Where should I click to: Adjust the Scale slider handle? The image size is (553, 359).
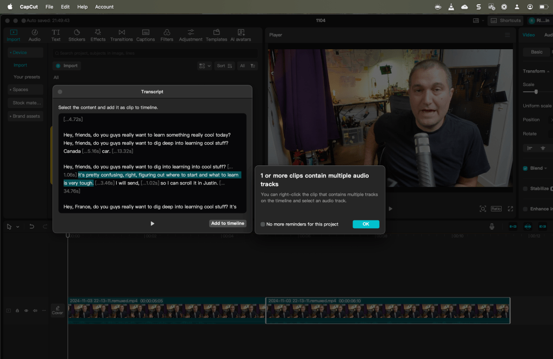[x=536, y=92]
